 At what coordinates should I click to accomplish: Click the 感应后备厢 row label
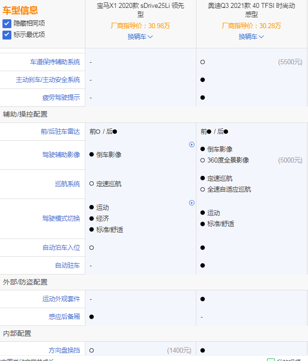64,317
